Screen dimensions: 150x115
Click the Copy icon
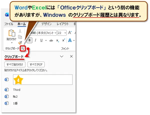tap(20, 37)
